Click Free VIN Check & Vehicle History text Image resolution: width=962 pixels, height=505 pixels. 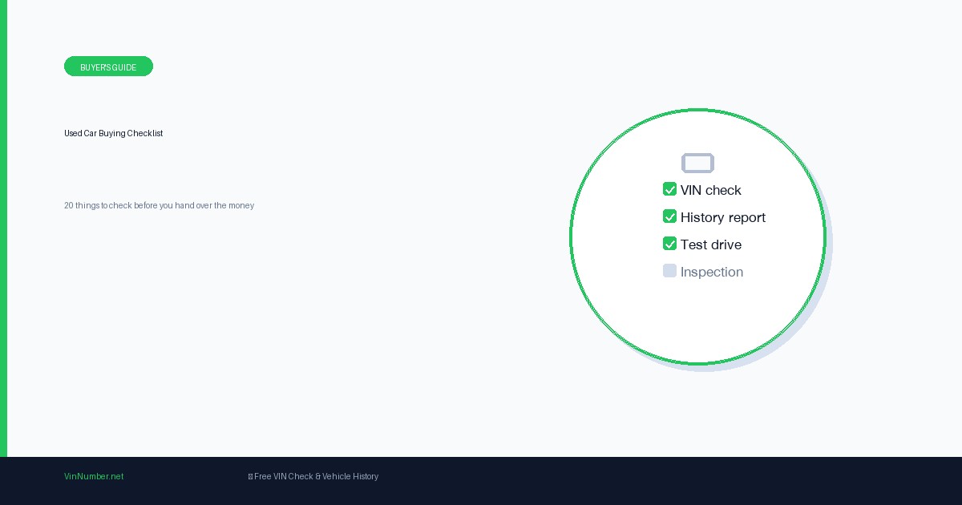[316, 476]
